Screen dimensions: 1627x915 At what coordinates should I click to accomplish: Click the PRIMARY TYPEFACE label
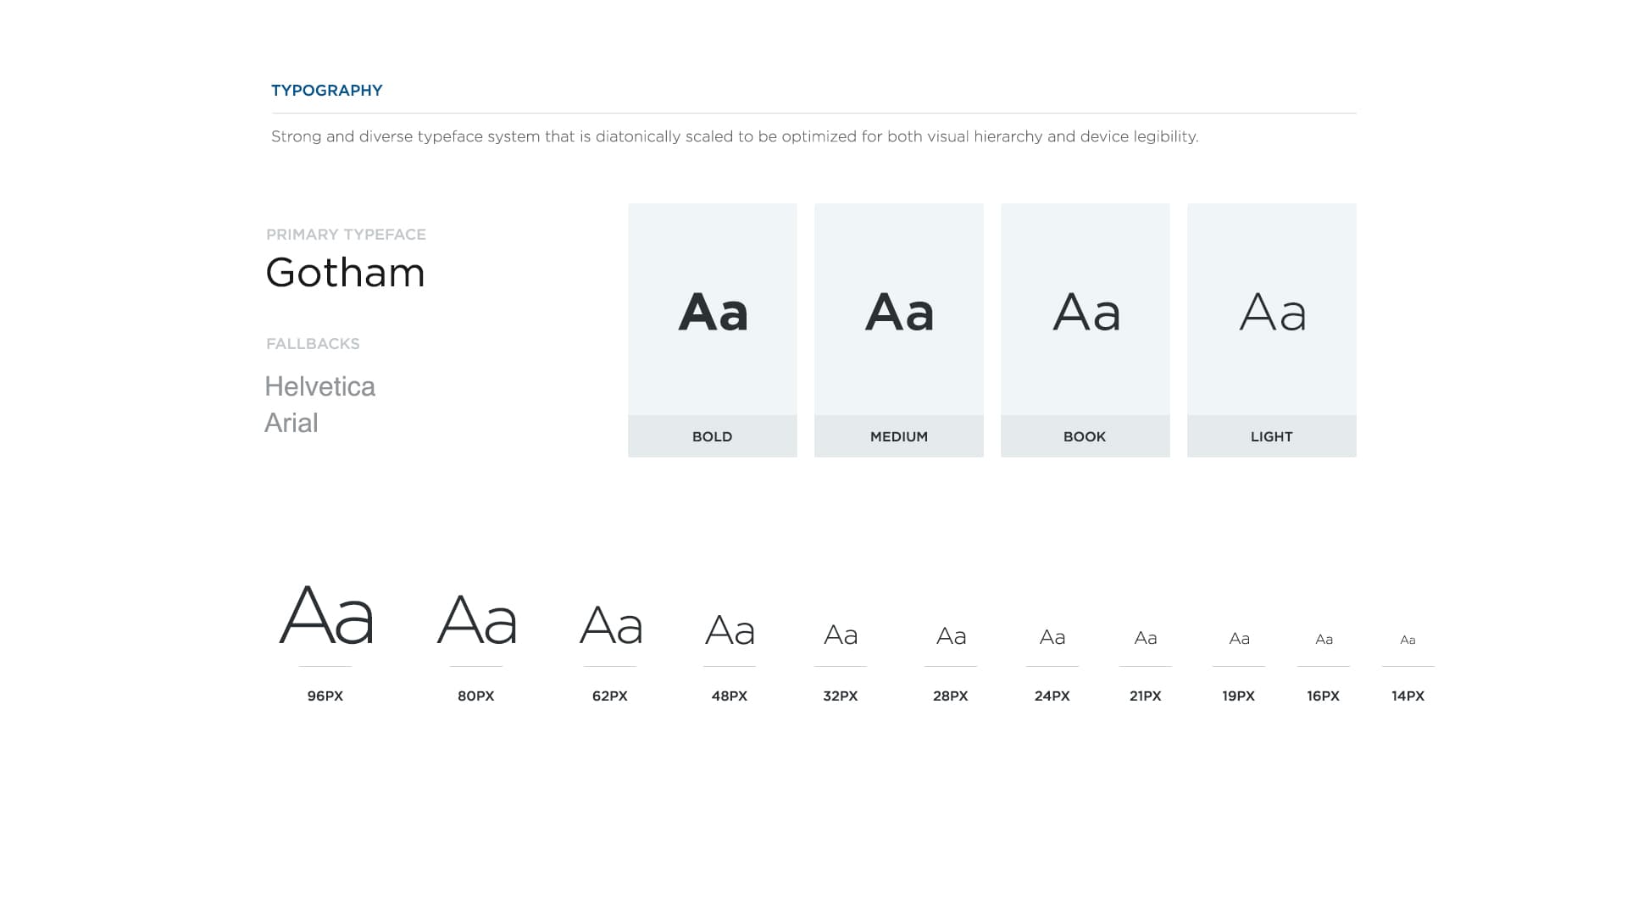pos(346,235)
